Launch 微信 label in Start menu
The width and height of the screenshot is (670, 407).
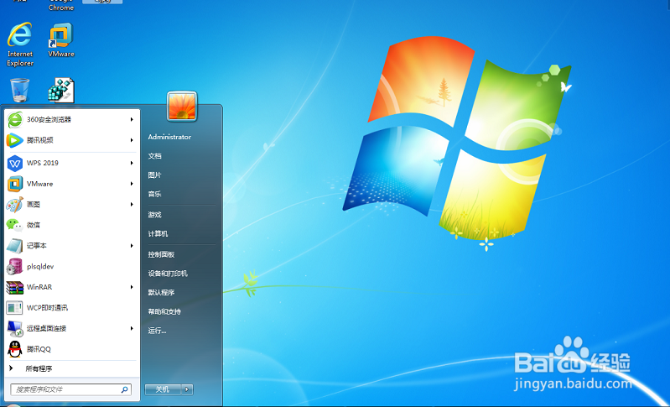(34, 225)
